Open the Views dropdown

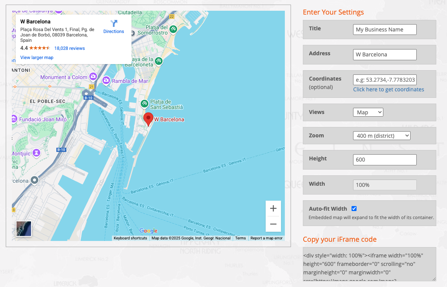[368, 112]
